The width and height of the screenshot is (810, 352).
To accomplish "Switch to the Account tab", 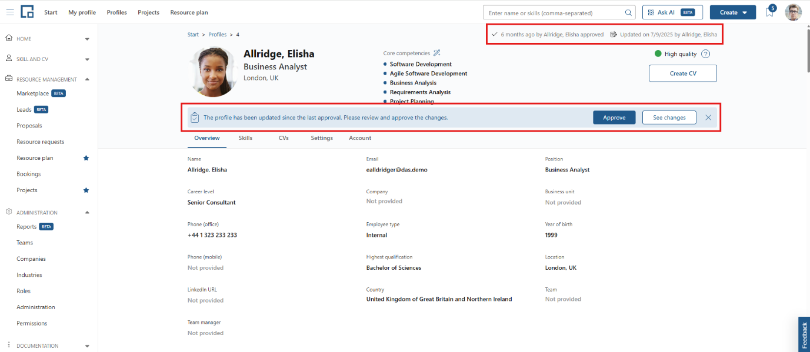I will (x=360, y=138).
